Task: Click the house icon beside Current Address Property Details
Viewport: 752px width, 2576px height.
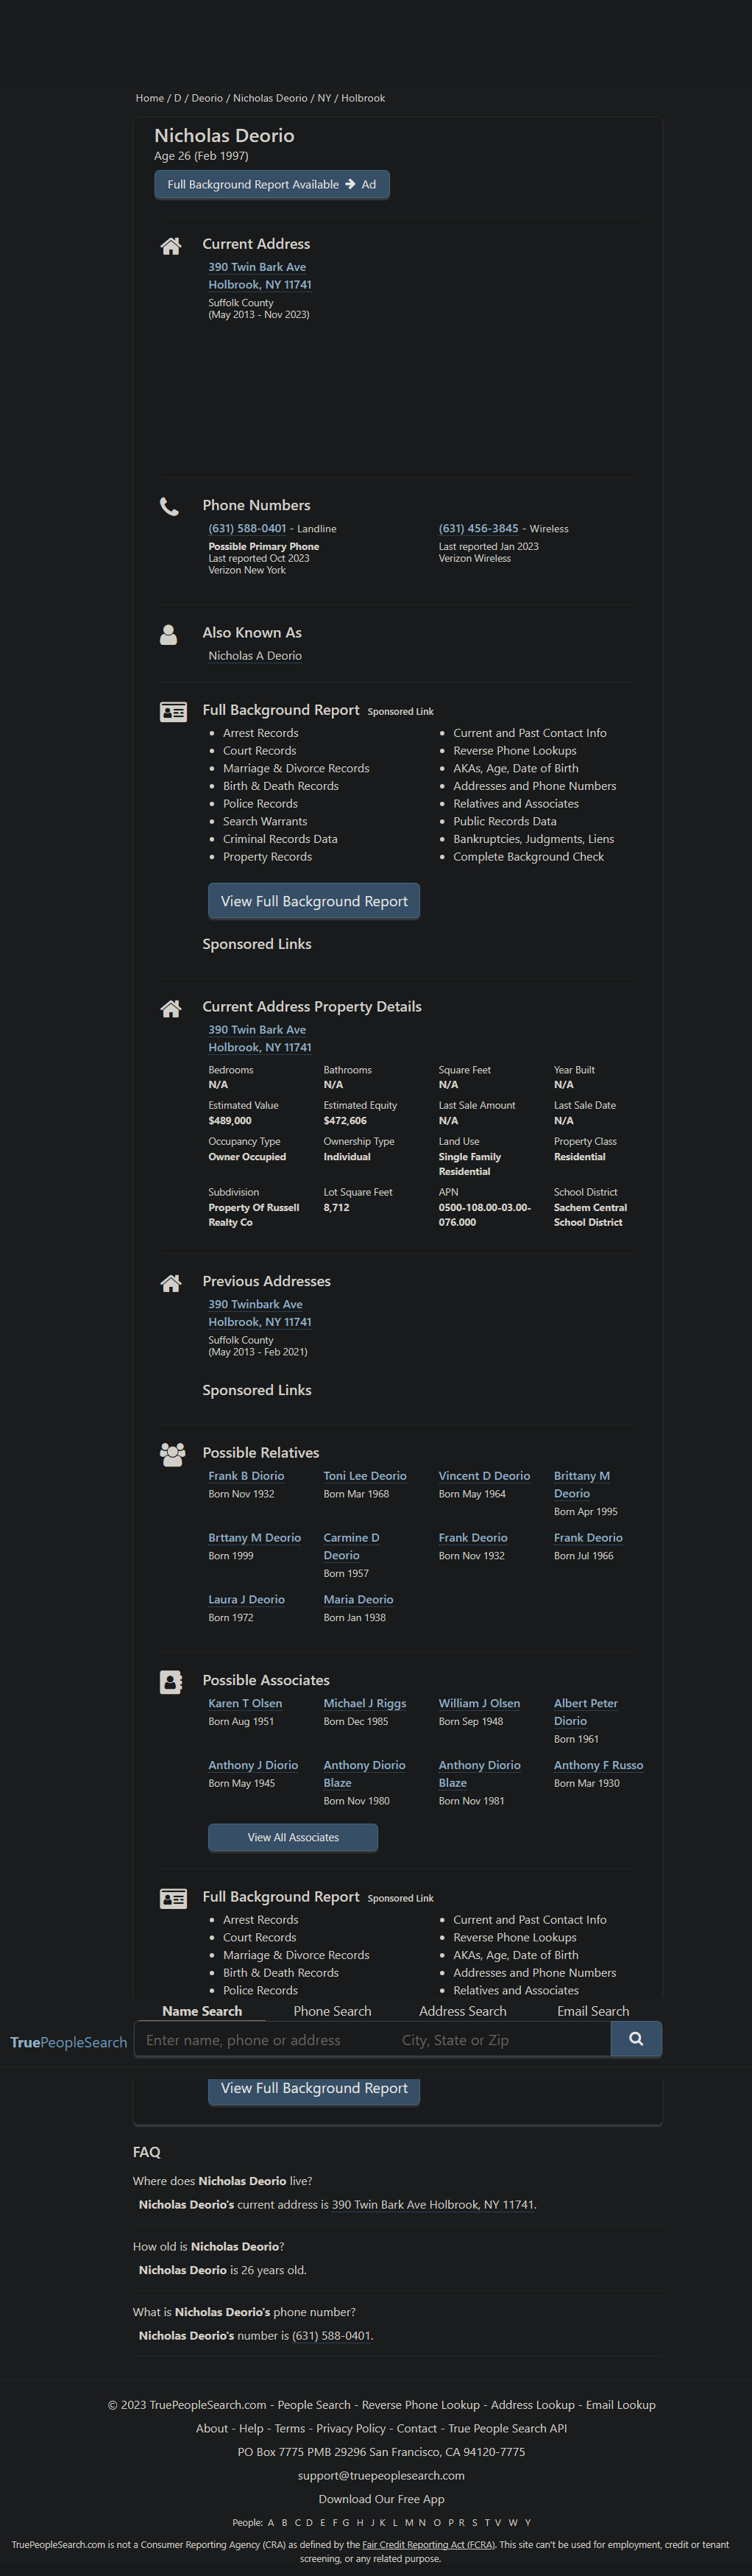Action: pos(171,1008)
